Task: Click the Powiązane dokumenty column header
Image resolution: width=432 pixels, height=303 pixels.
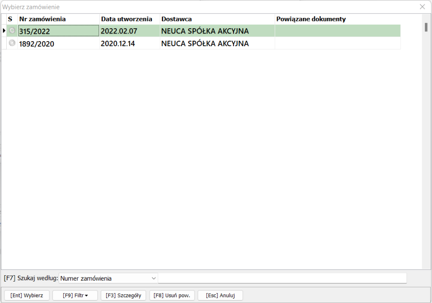Action: [337, 19]
